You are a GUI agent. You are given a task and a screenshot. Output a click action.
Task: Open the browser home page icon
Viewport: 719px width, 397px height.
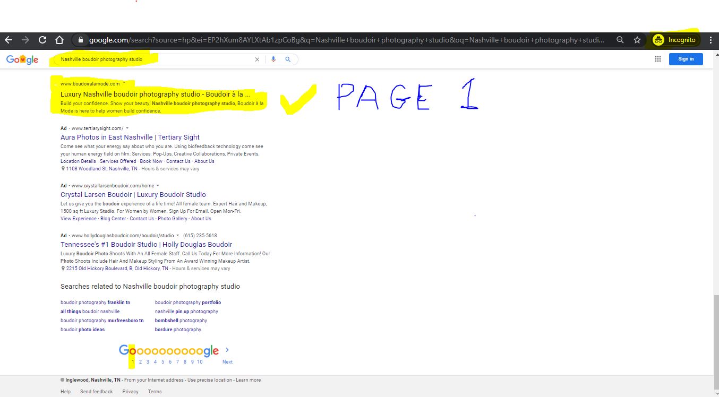click(59, 40)
